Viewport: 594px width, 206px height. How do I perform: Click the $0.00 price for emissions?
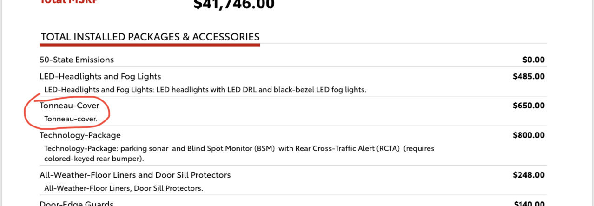tap(534, 60)
